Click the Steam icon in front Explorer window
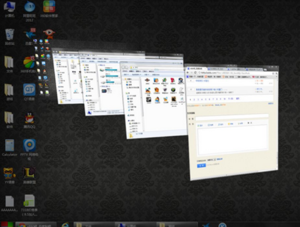Image resolution: width=300 pixels, height=227 pixels. 149,100
